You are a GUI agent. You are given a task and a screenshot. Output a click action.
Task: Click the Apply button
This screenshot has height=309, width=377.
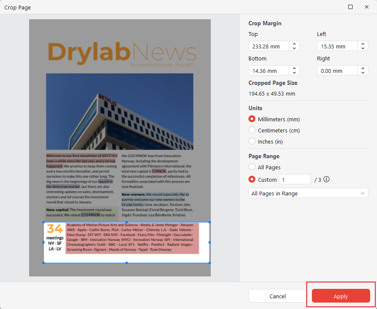click(x=341, y=296)
